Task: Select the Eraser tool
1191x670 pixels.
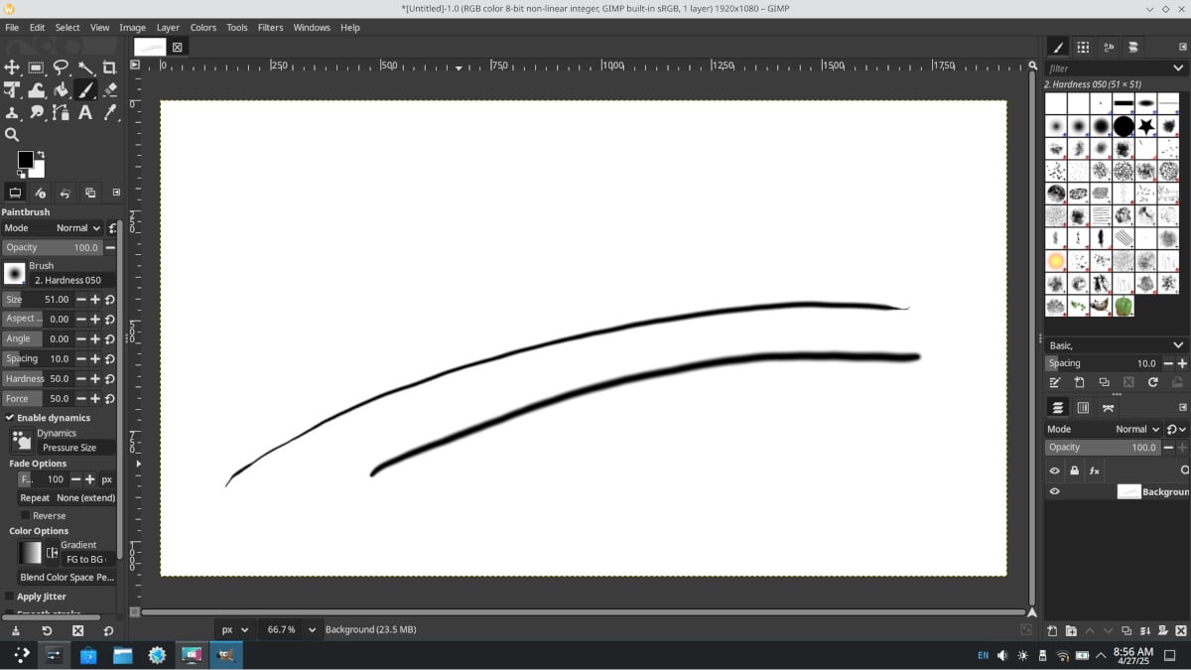Action: coord(109,90)
